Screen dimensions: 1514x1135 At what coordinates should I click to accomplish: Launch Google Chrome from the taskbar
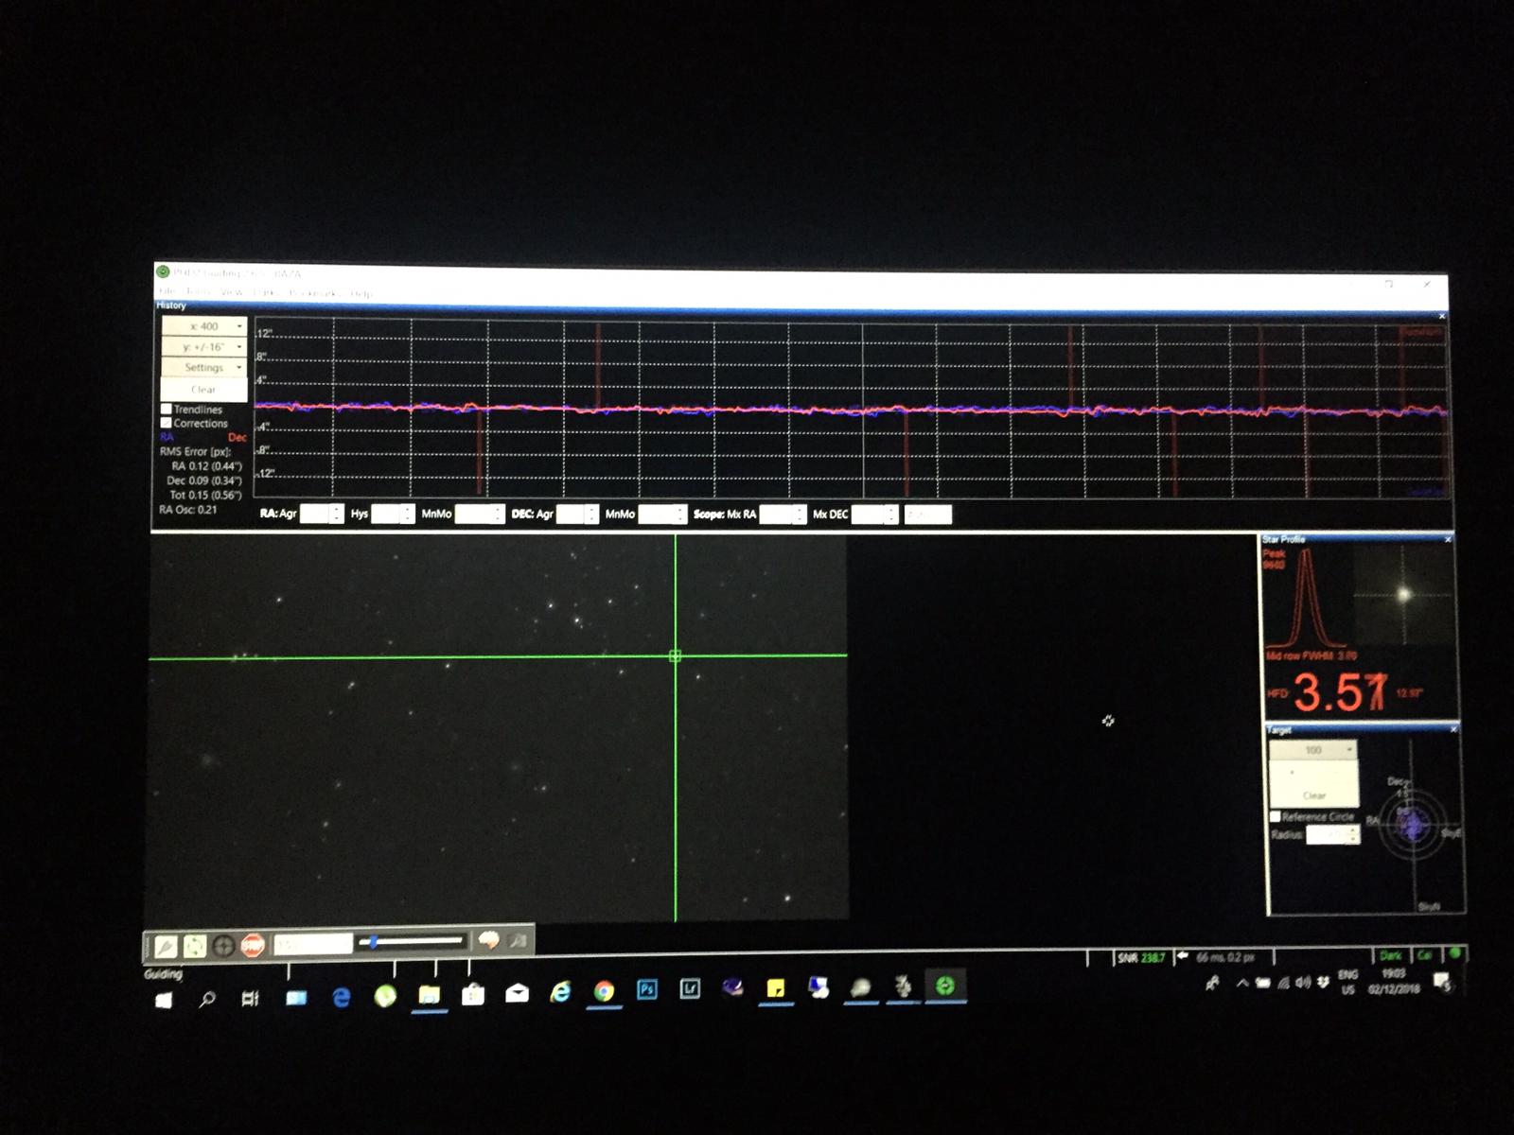pyautogui.click(x=604, y=991)
